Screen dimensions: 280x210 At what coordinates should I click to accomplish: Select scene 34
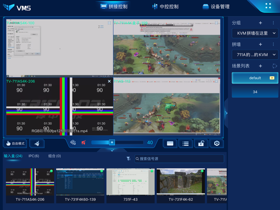coord(255,92)
